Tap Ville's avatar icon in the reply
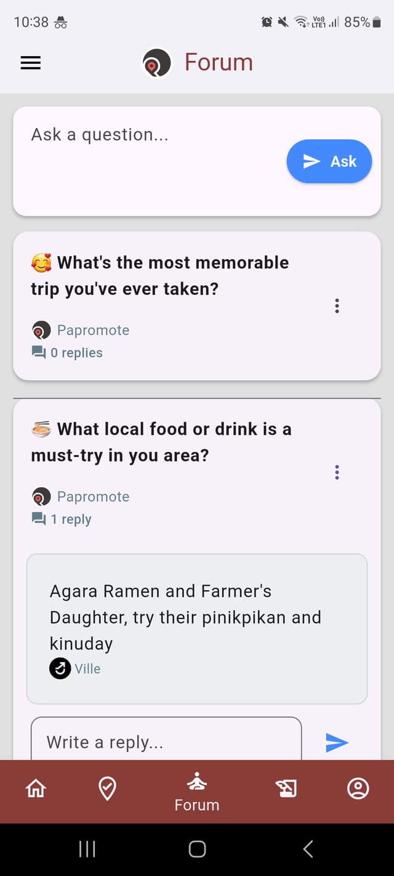 coord(60,668)
